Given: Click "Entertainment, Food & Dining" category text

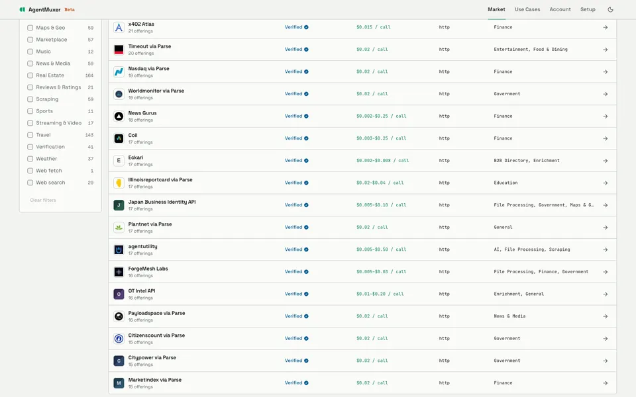Looking at the screenshot, I should point(531,50).
